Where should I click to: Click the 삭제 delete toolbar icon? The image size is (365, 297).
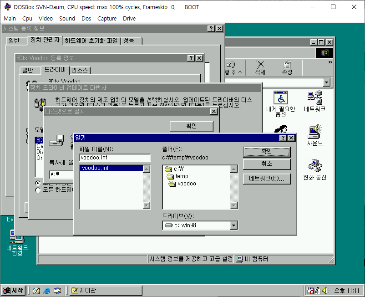260,68
